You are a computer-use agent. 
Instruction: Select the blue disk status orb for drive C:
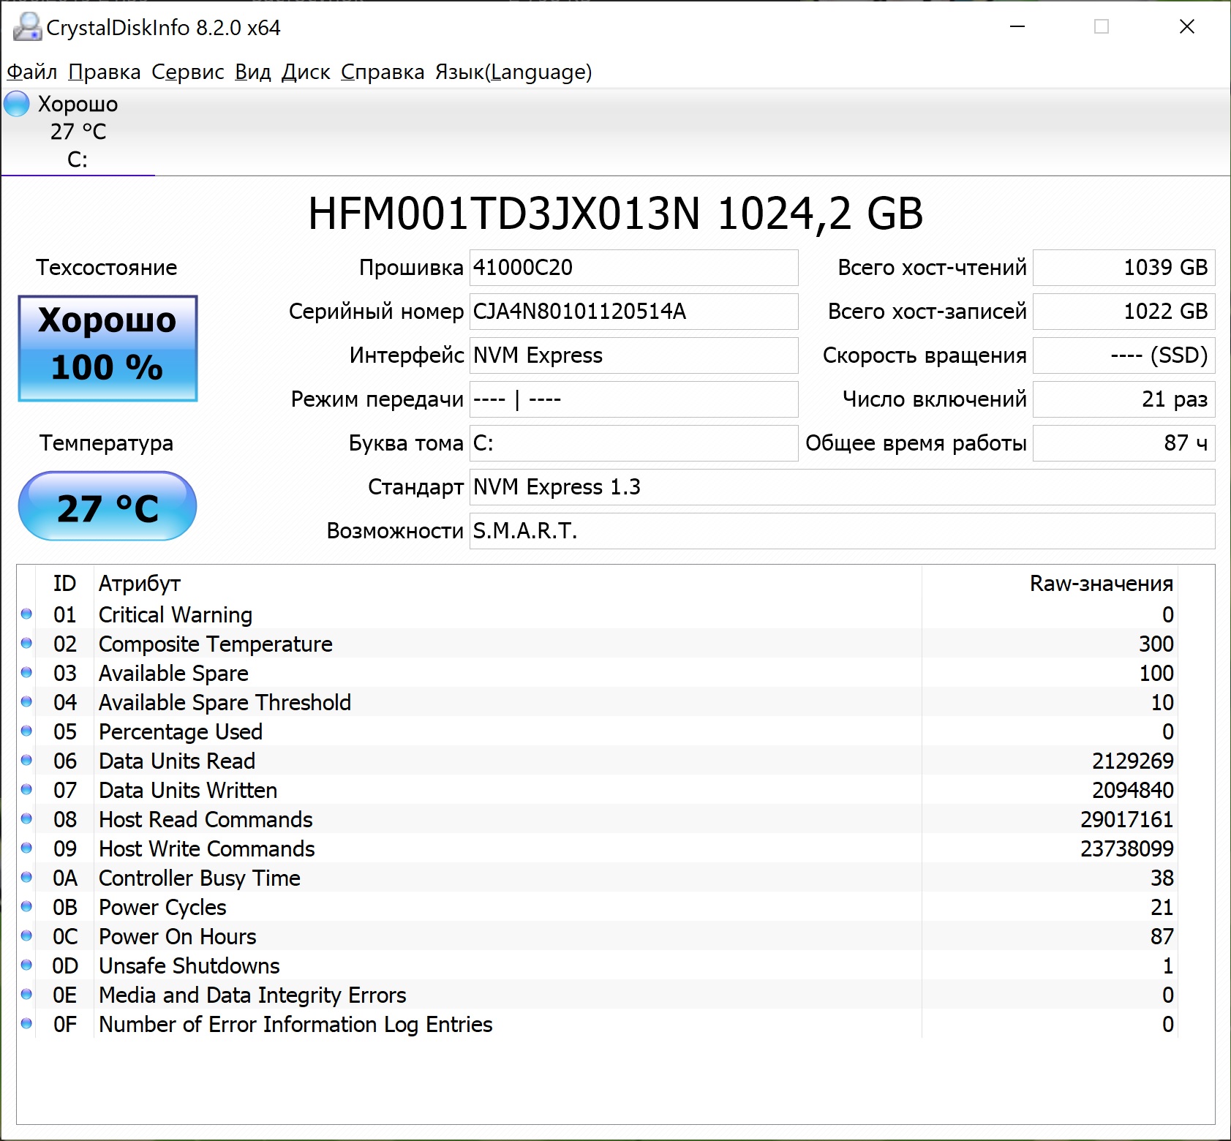coord(17,104)
